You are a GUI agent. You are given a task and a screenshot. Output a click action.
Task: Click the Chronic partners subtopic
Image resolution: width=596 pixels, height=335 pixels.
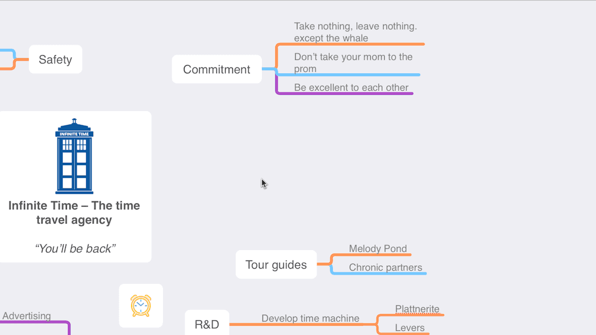(385, 268)
